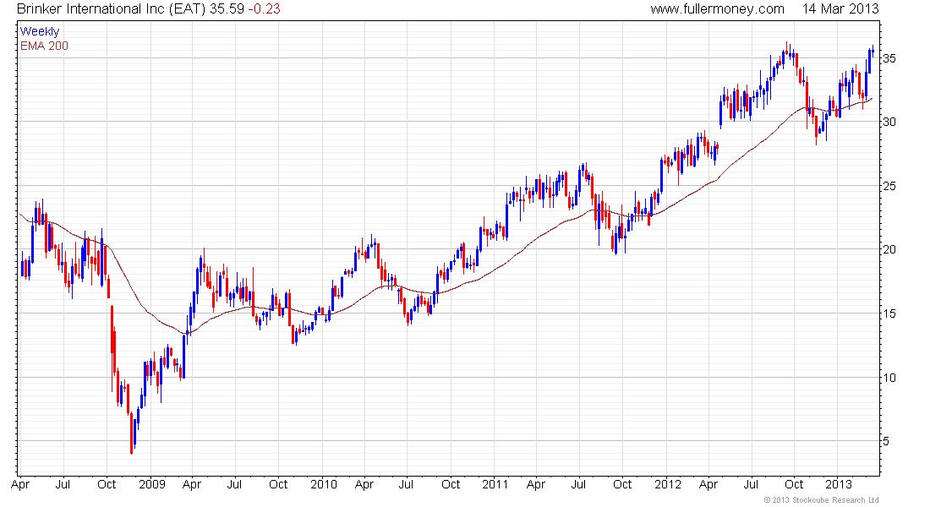Click the 2012 label on the time axis
This screenshot has width=930, height=507.
pos(667,485)
